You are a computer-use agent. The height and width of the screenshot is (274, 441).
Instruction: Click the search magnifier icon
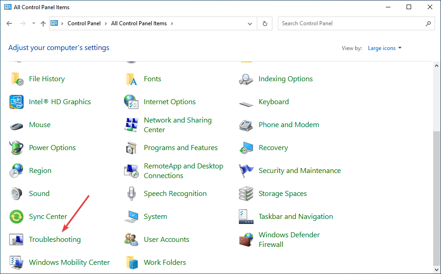(x=428, y=23)
